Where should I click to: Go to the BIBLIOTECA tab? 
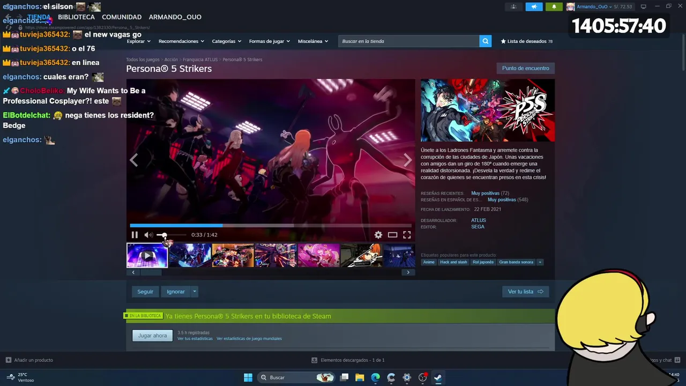[x=76, y=17]
